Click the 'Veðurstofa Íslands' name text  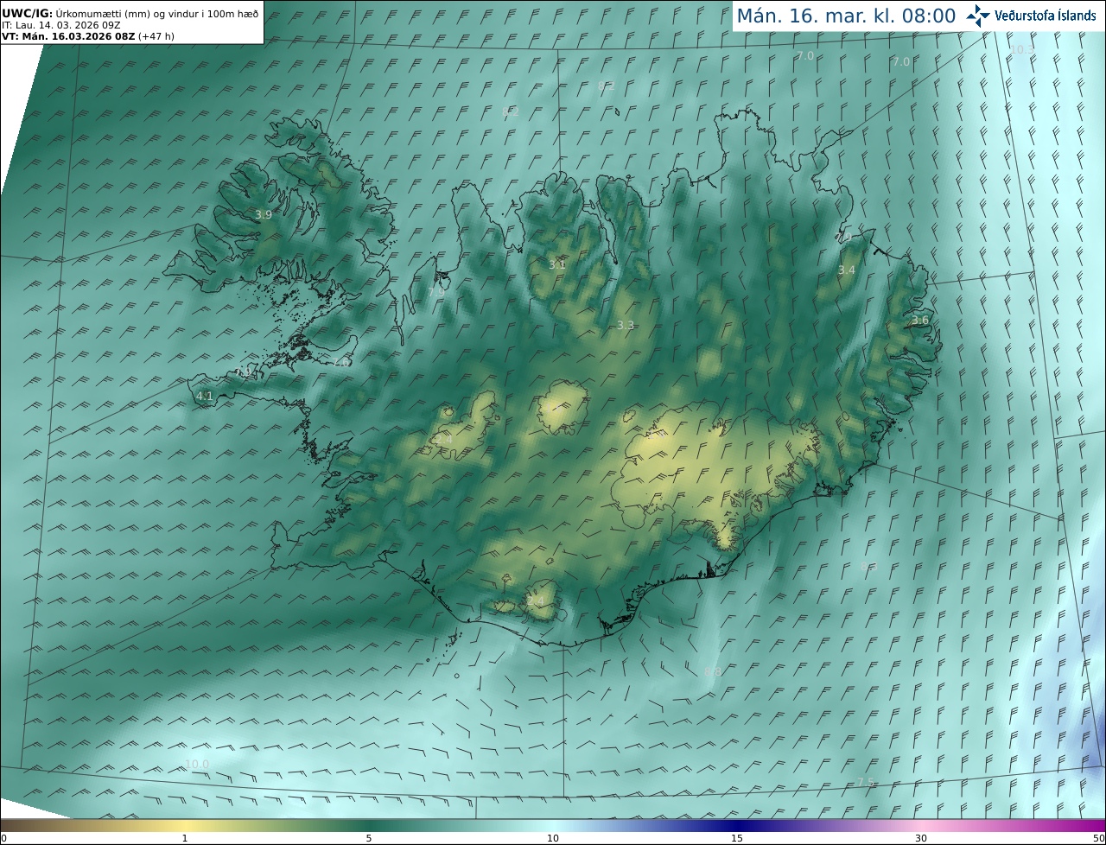1046,16
